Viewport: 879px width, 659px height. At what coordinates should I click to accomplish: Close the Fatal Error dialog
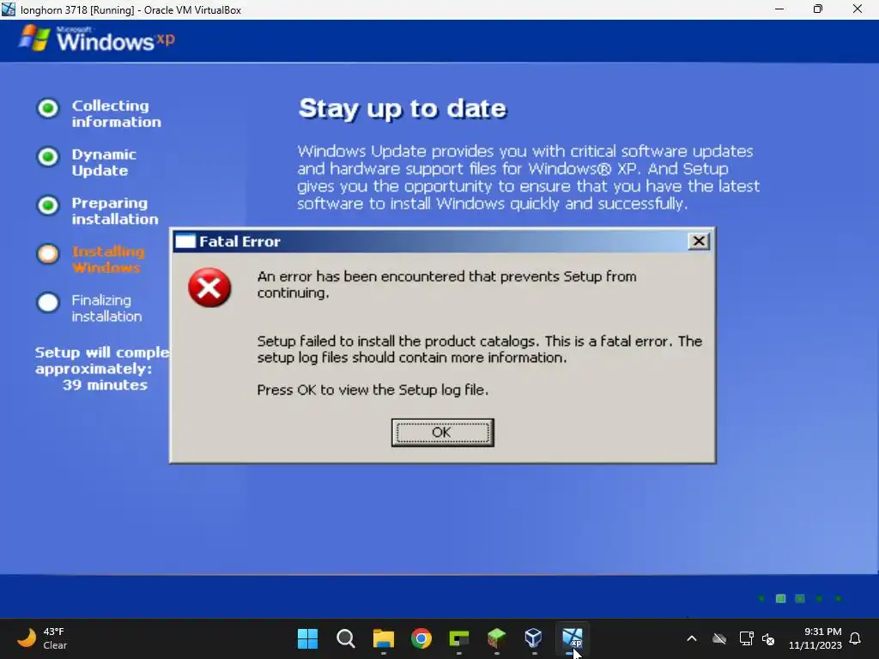699,241
